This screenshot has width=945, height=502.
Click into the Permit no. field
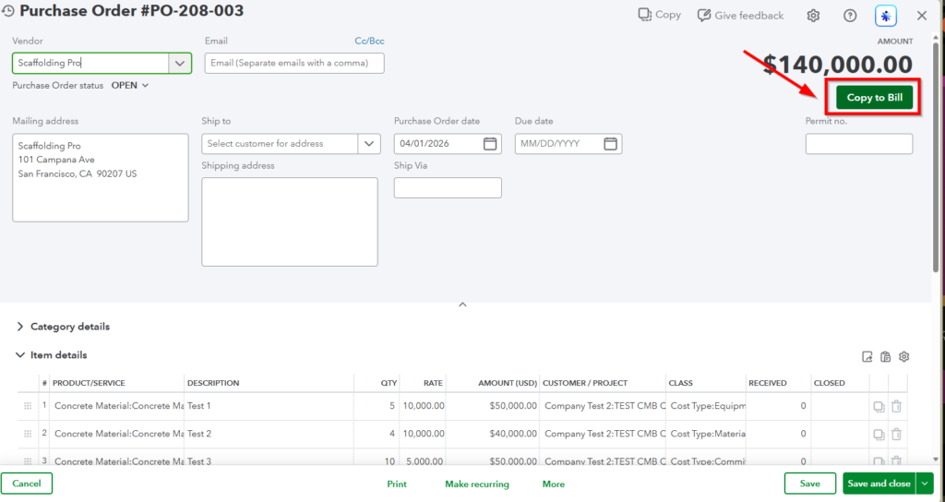pos(858,144)
